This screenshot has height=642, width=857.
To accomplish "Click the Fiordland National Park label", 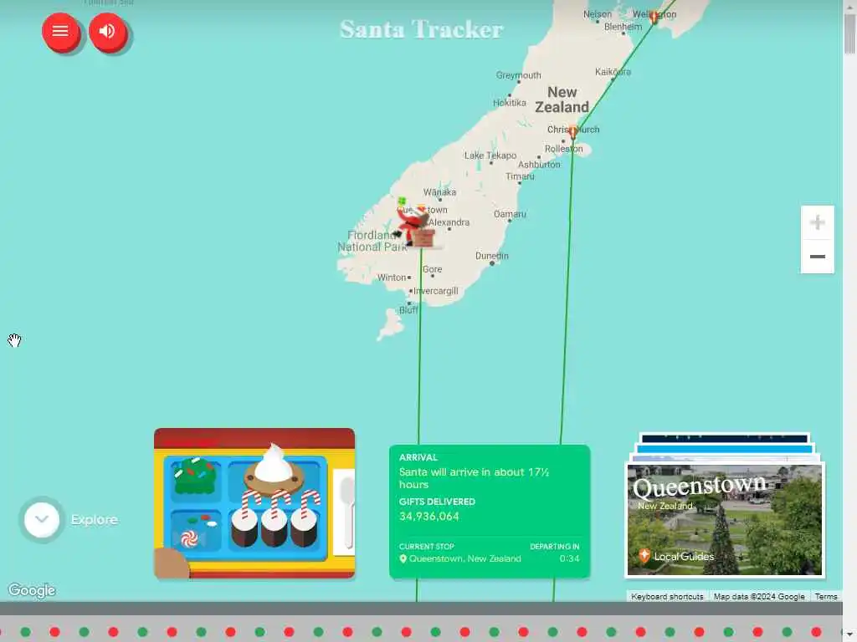I will coord(372,241).
